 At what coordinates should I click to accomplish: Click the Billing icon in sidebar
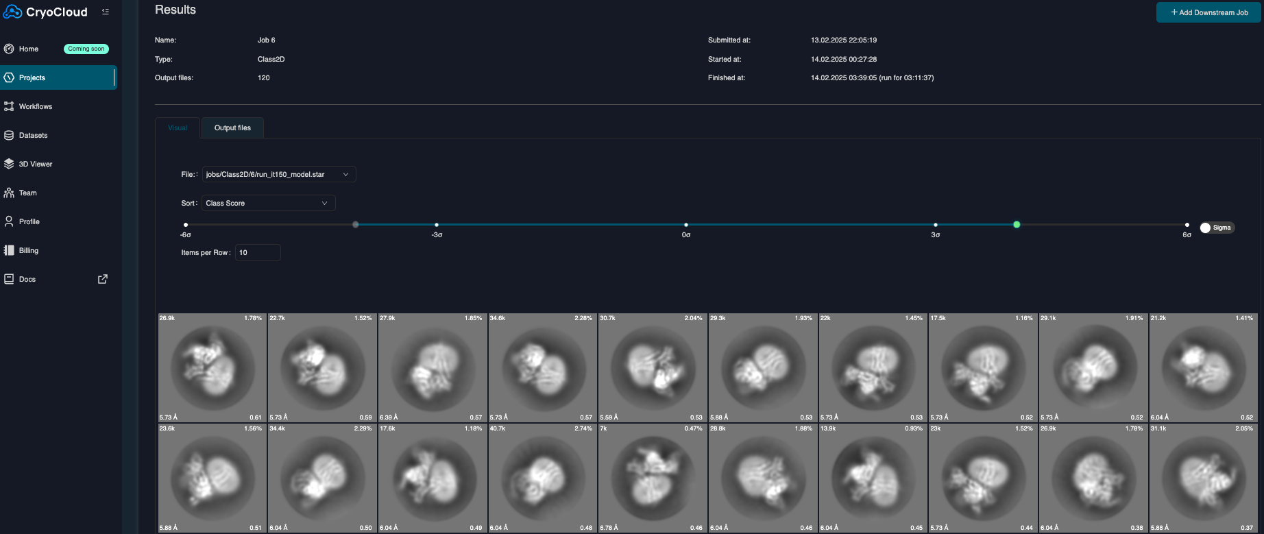[x=9, y=250]
